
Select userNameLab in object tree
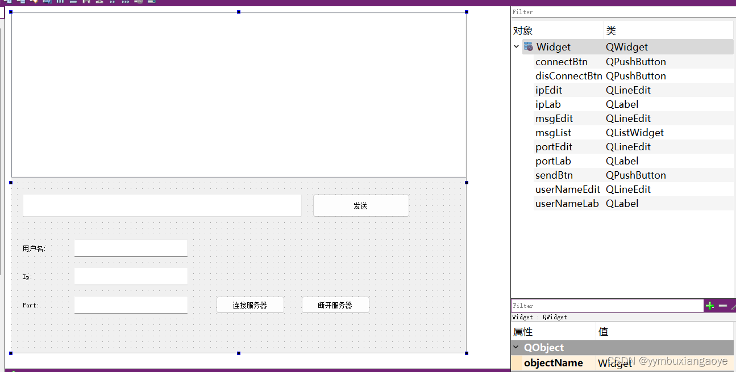click(567, 204)
